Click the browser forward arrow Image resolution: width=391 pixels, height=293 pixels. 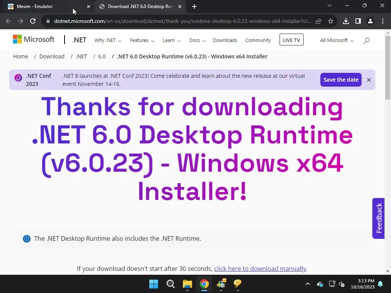tap(21, 21)
